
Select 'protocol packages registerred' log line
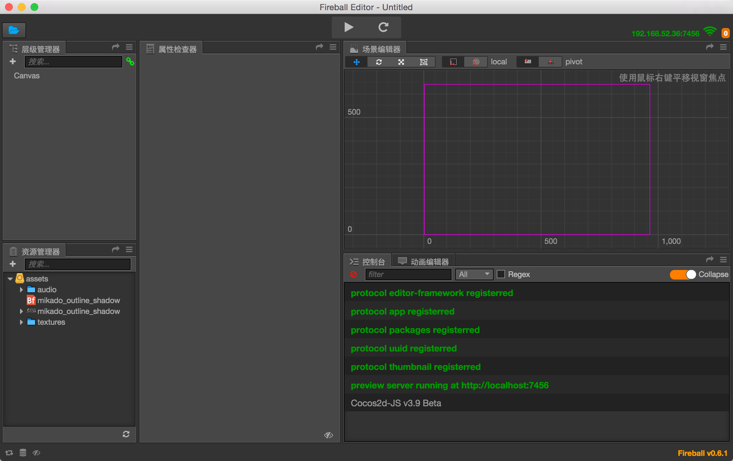pos(537,330)
